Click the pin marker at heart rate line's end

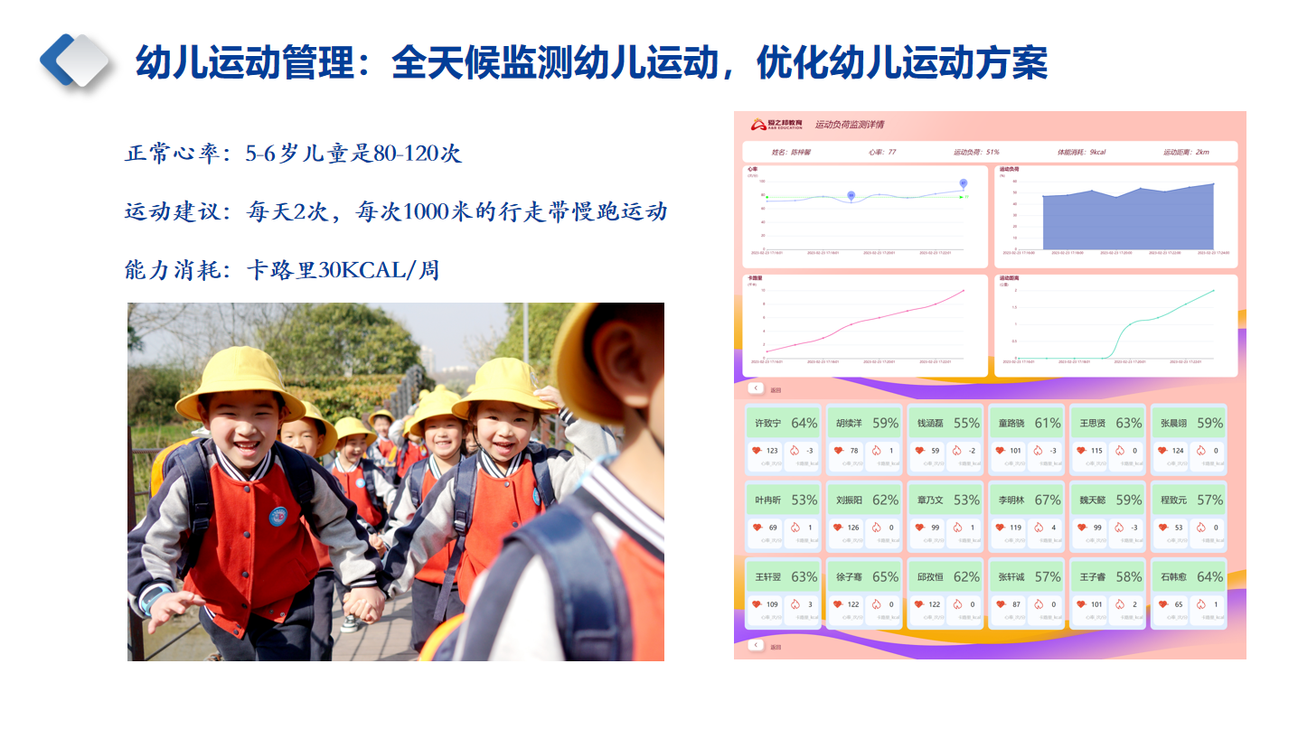pyautogui.click(x=964, y=183)
